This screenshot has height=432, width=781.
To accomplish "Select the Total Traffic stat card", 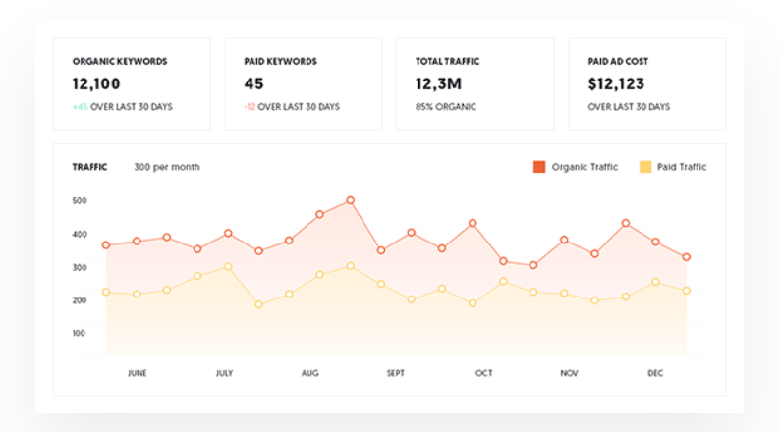I will [474, 83].
